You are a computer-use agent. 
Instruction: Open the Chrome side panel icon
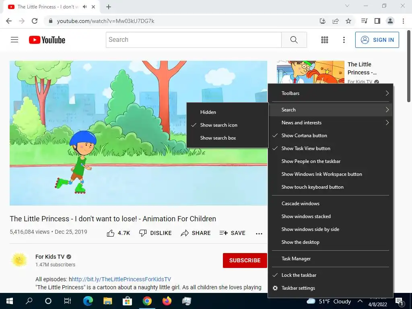[377, 21]
